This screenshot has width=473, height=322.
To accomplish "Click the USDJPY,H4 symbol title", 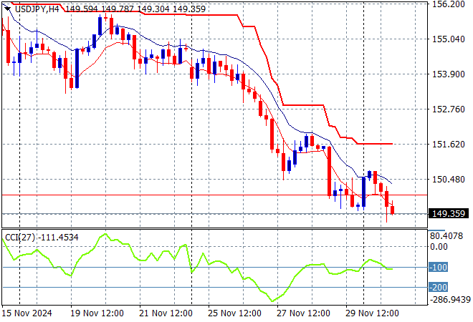I will 34,9.
